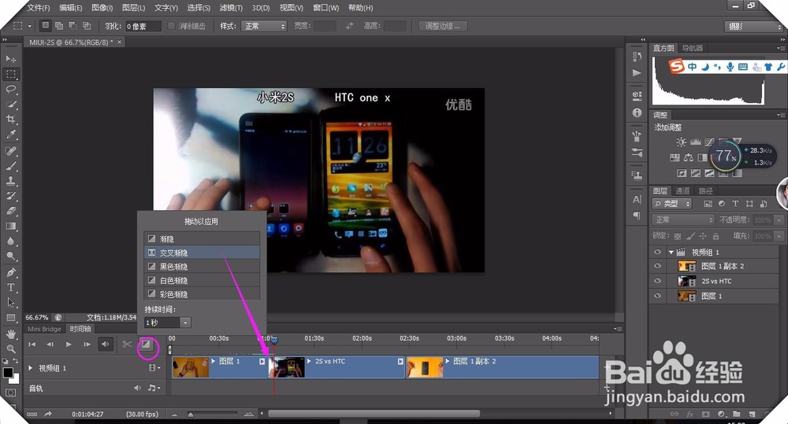Viewport: 788px width, 424px height.
Task: Open the 摄影 workspace dropdown
Action: point(754,27)
